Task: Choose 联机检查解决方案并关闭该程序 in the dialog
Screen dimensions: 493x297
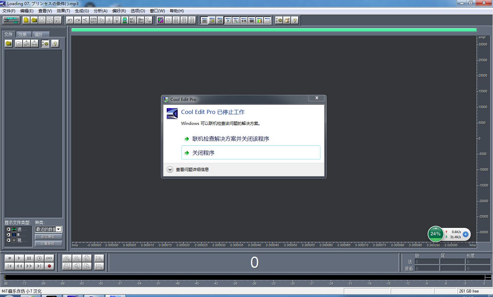Action: pos(251,139)
